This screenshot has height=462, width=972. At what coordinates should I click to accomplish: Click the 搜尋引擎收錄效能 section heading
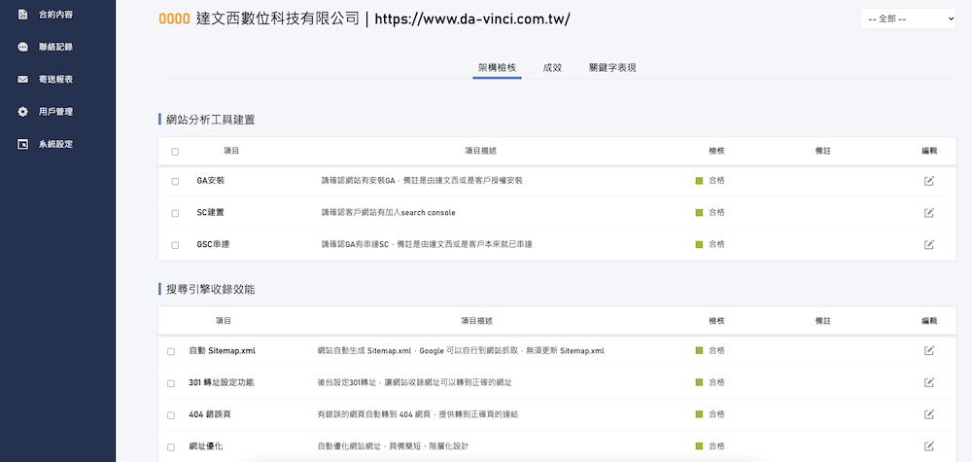(211, 289)
